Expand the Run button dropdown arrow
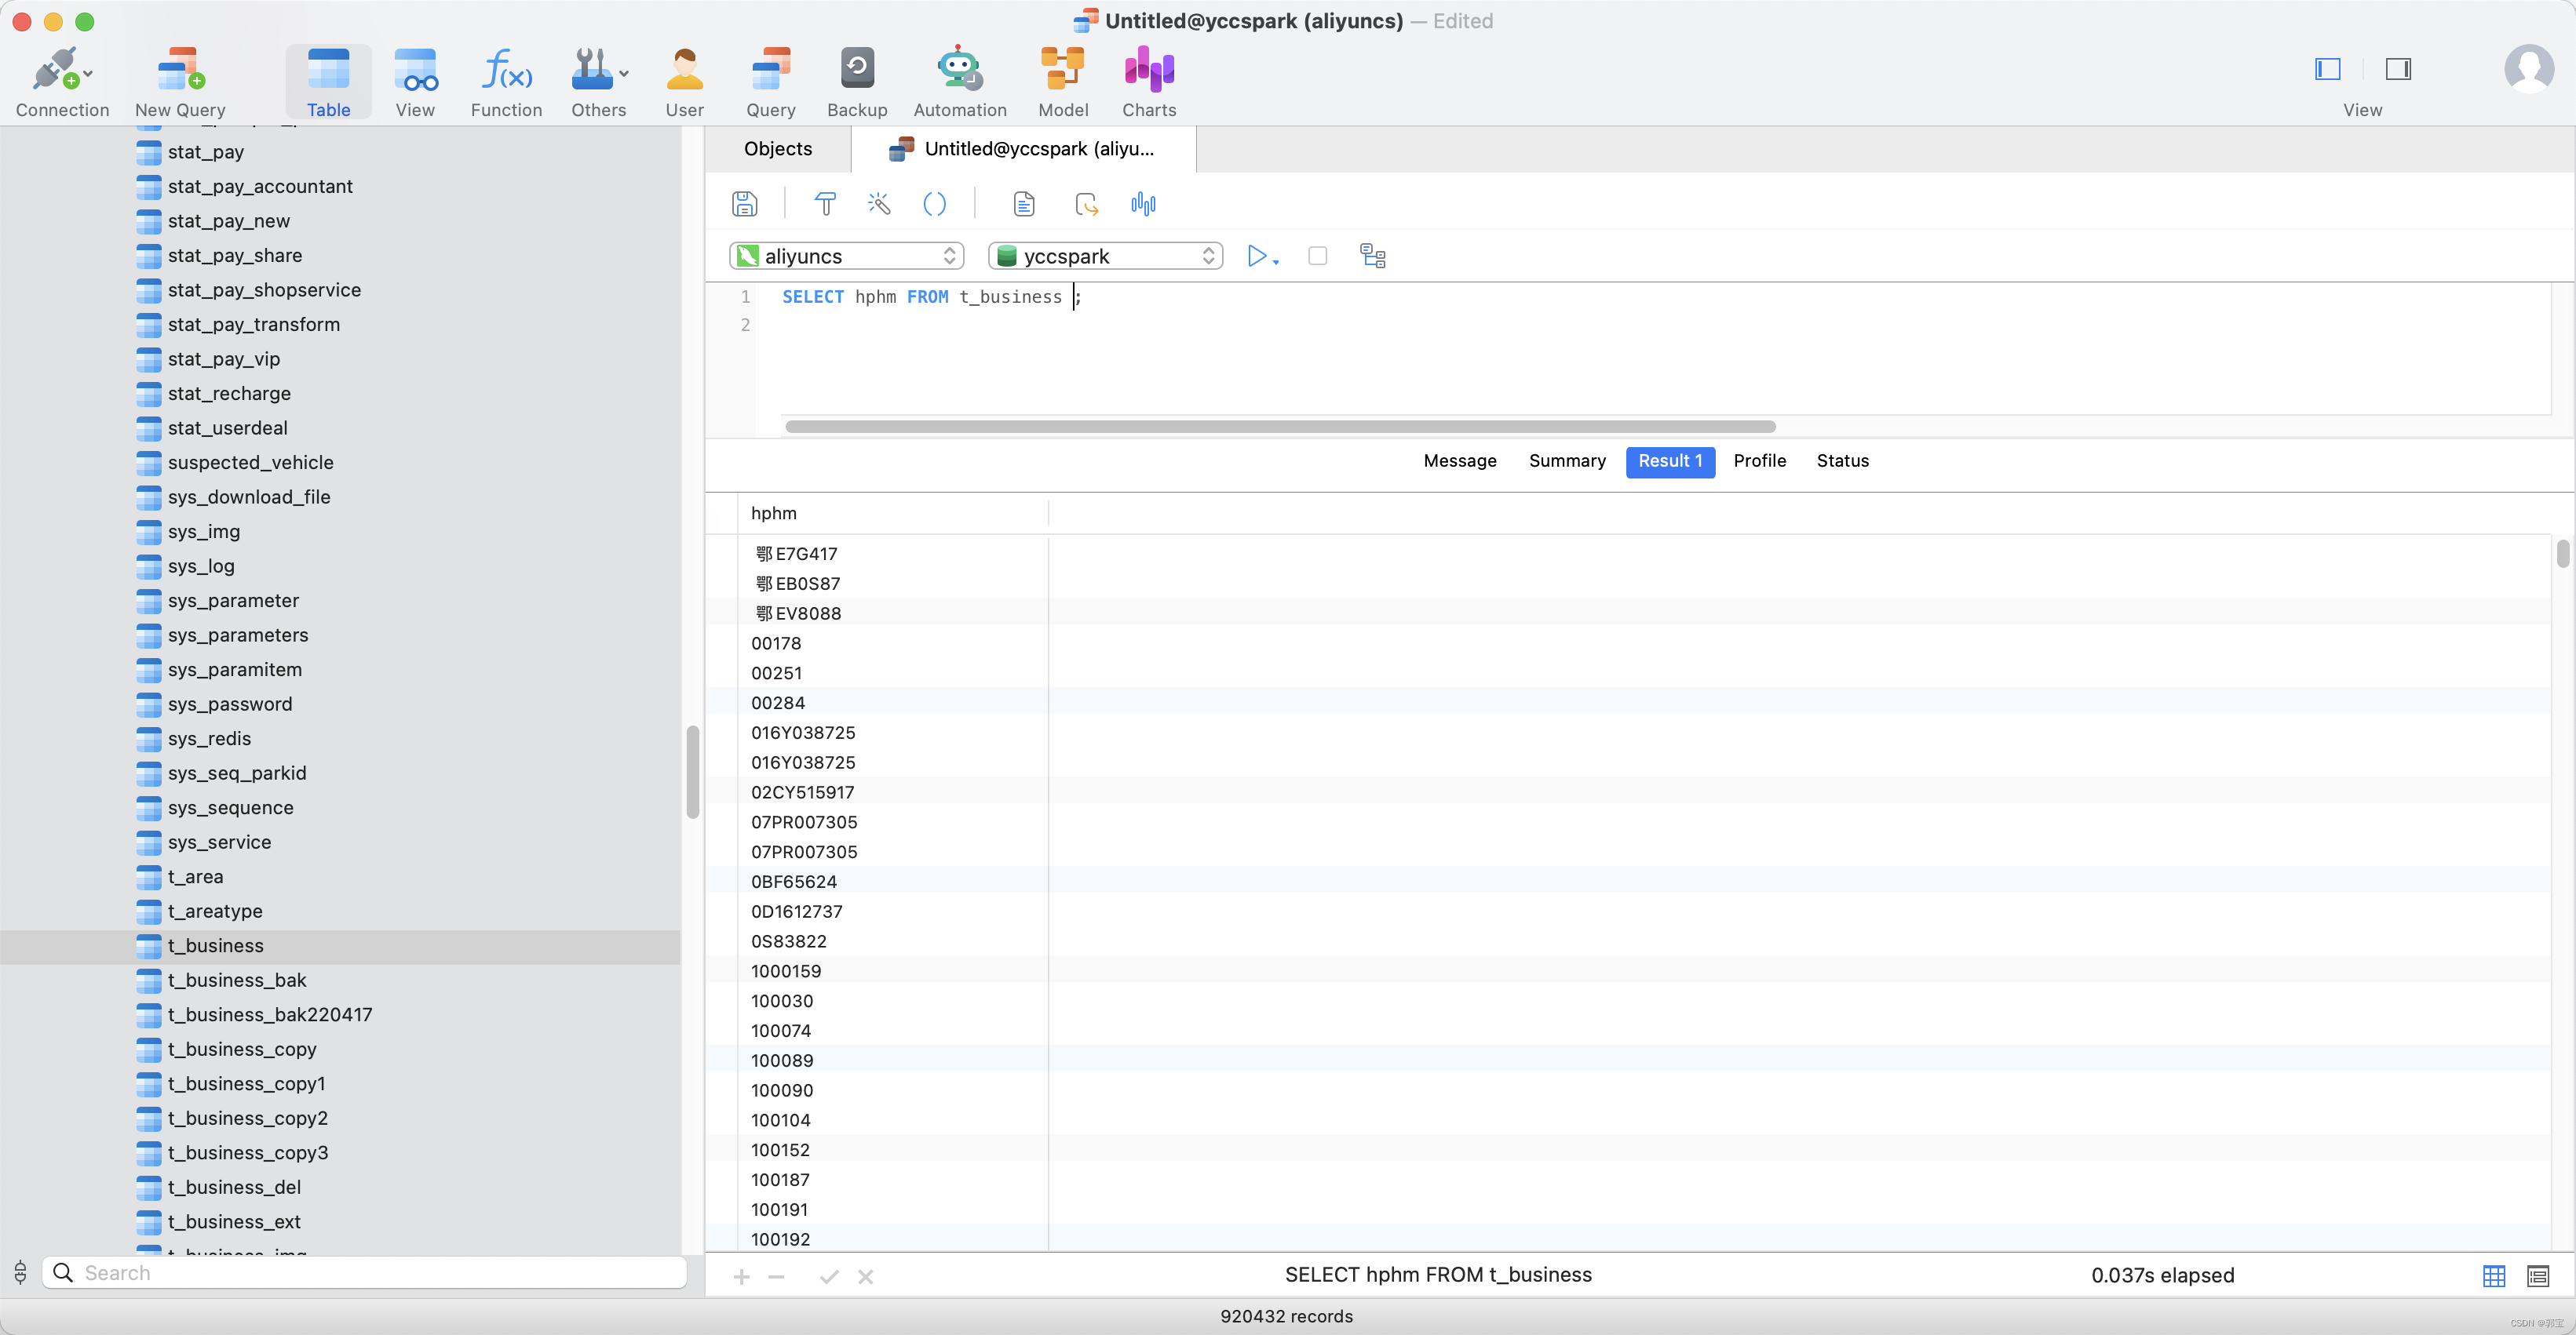Viewport: 2576px width, 1335px height. pos(1276,262)
